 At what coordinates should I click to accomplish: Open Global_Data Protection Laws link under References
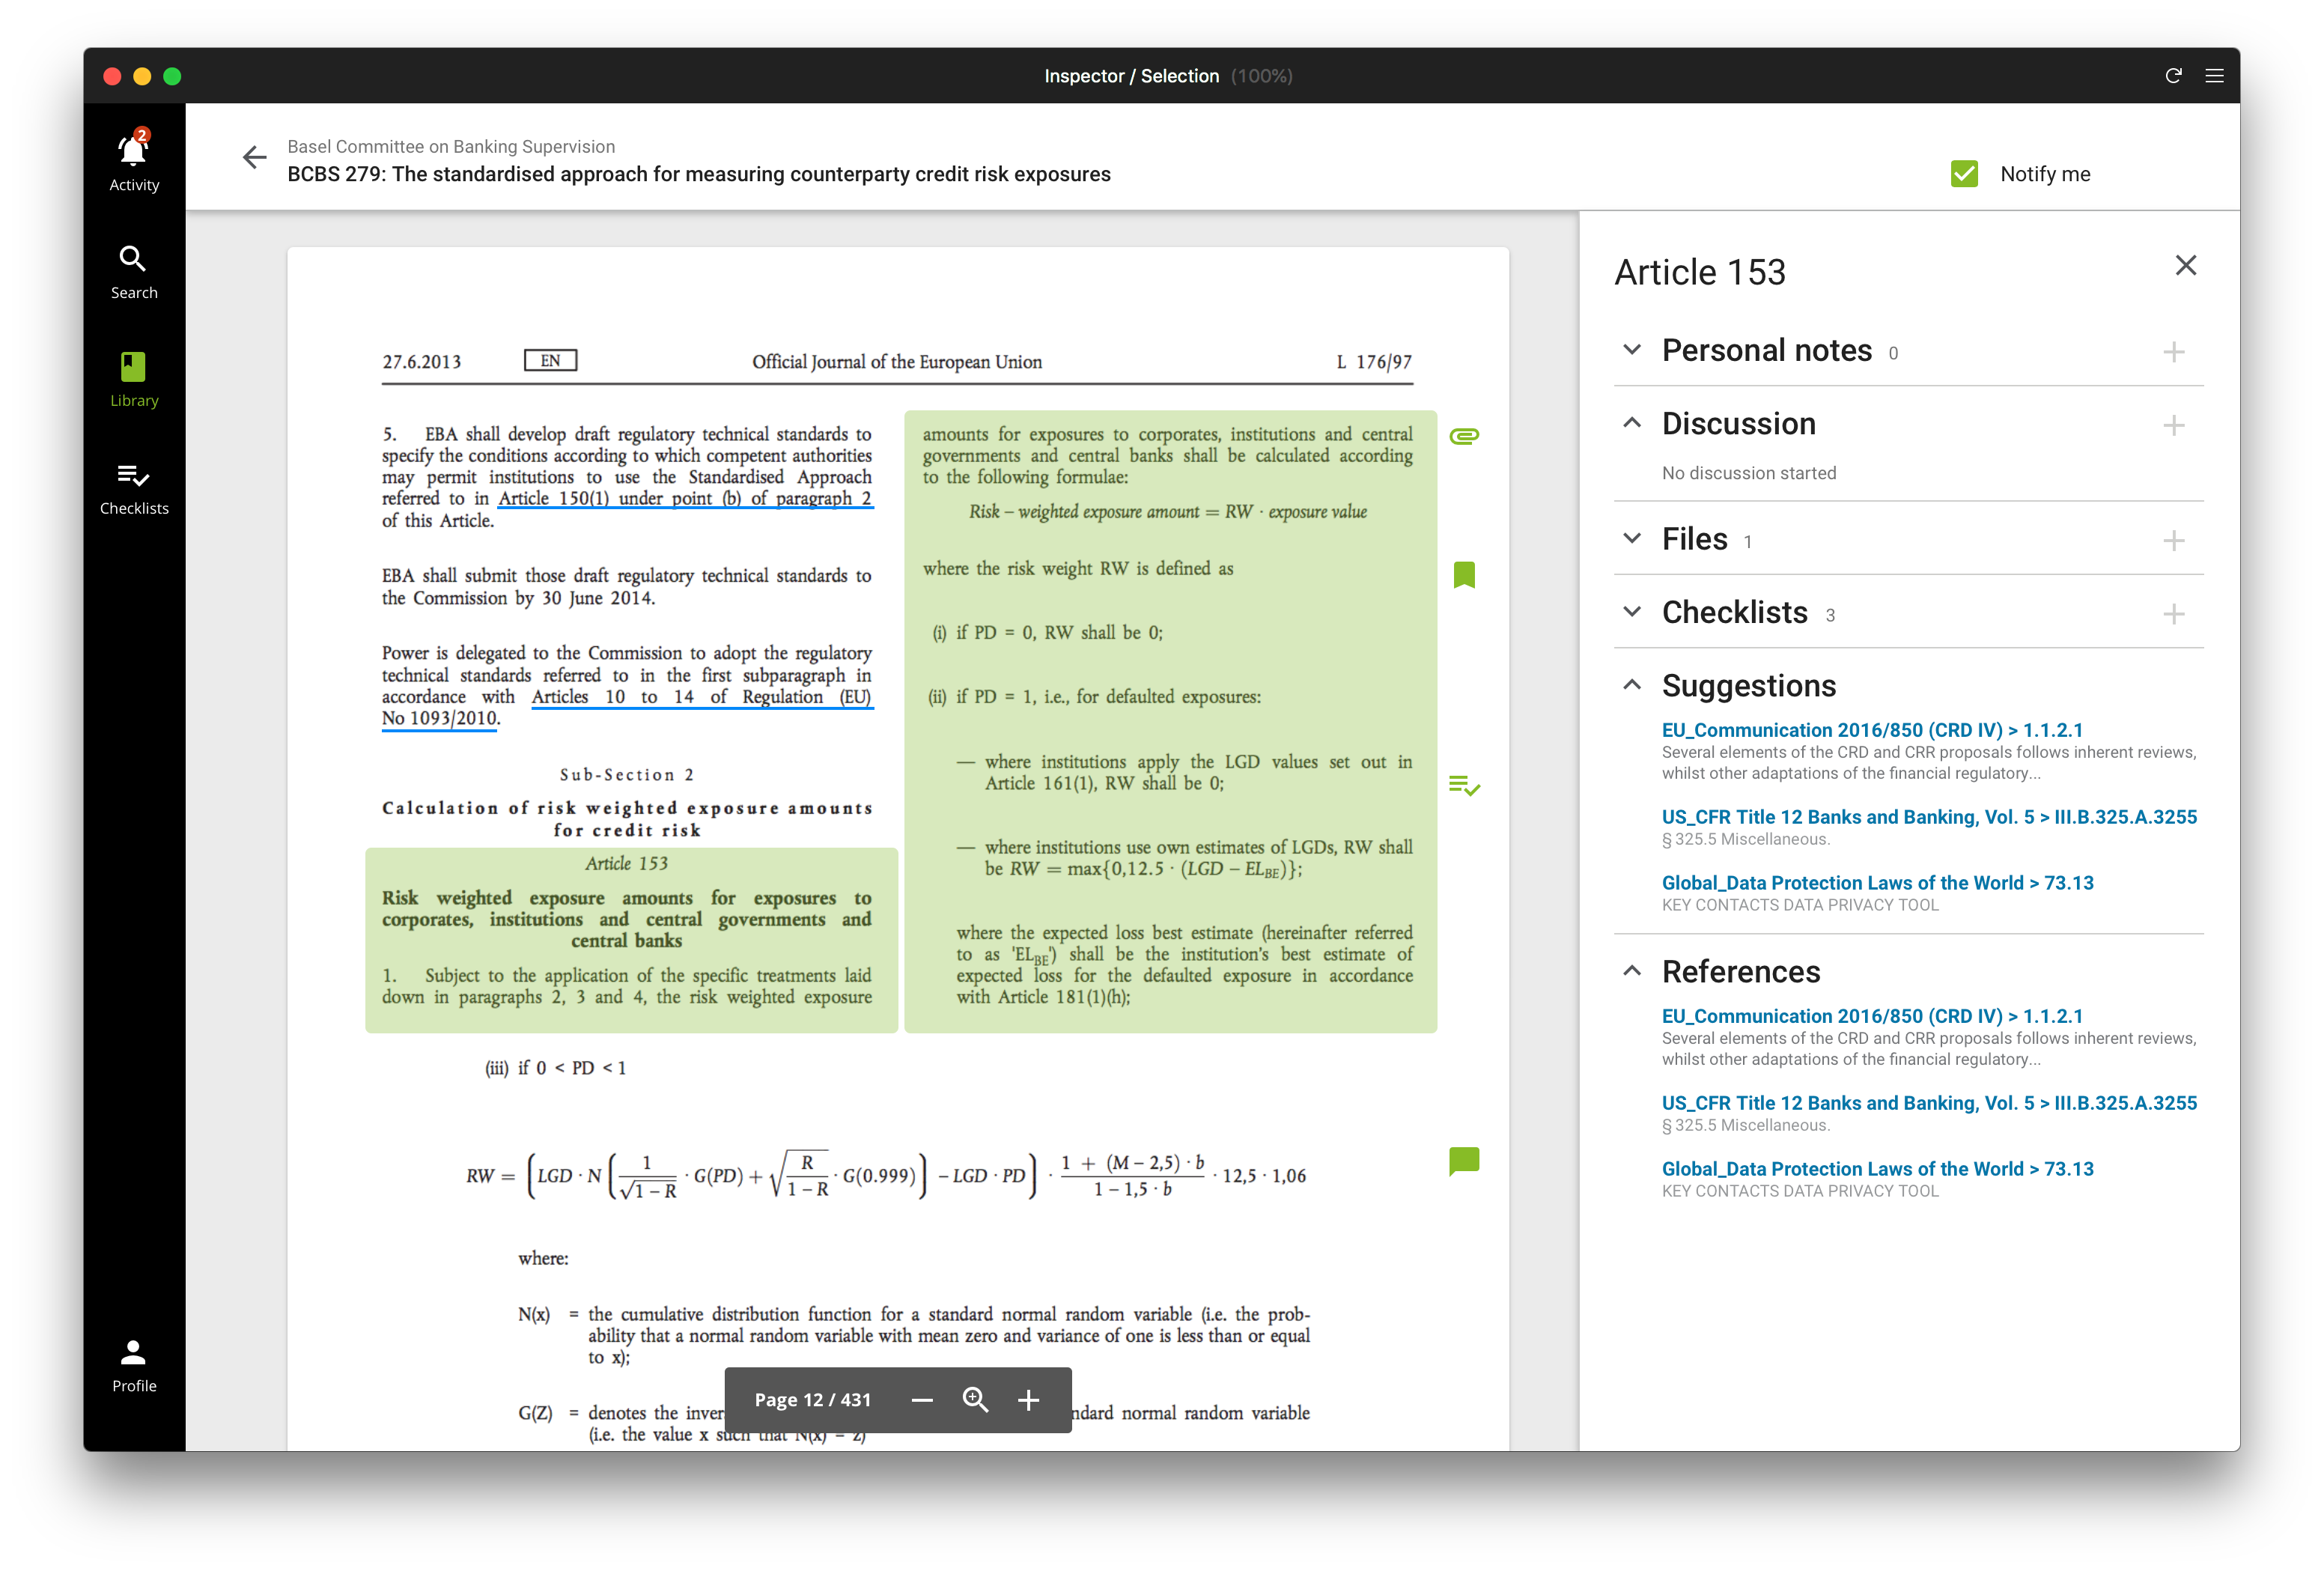(x=1877, y=1169)
